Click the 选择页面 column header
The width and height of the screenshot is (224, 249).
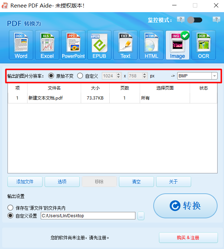coord(165,88)
